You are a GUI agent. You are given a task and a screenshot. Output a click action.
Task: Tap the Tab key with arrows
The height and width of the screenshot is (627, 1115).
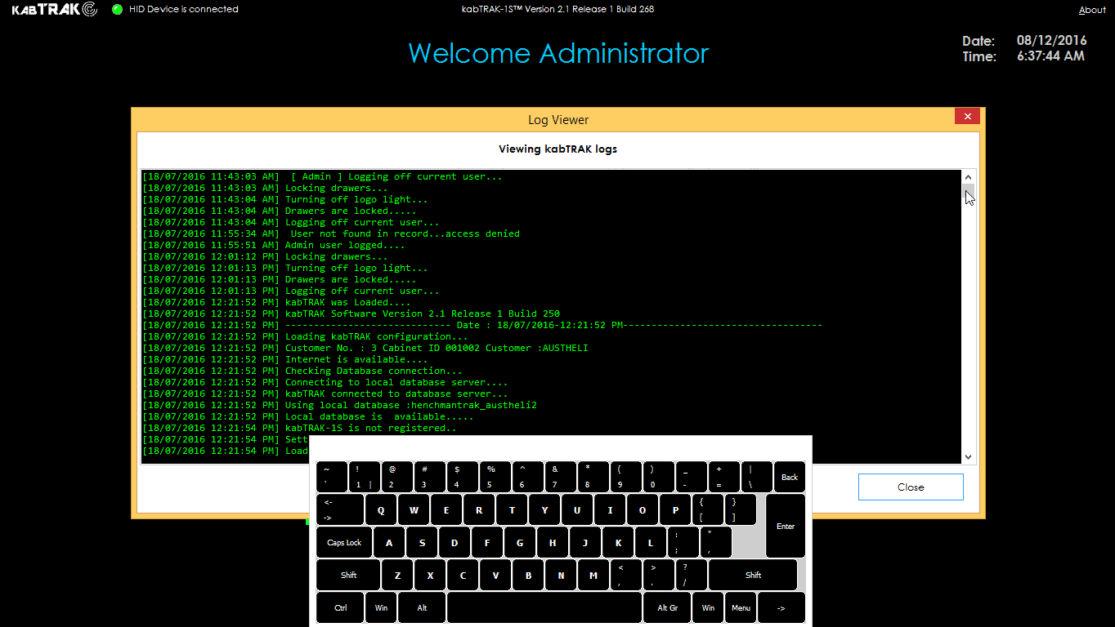pos(340,509)
